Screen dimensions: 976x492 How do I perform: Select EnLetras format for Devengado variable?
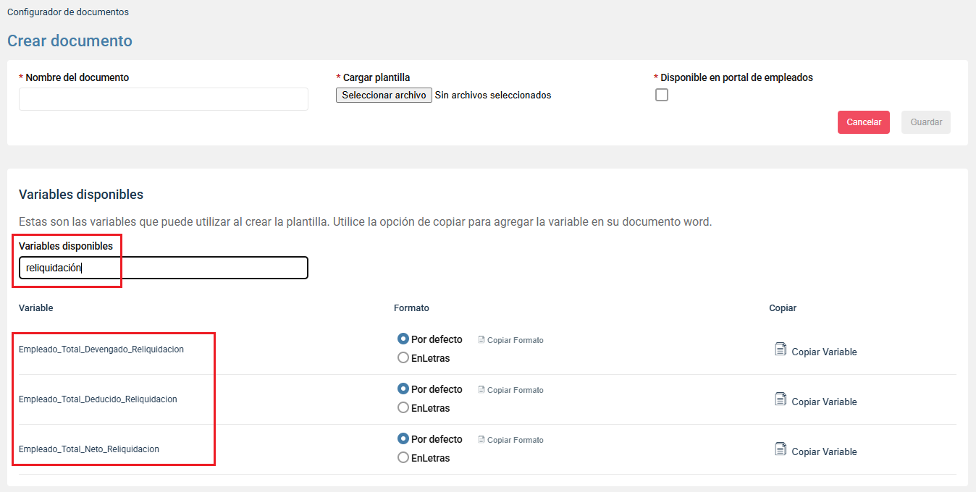point(403,357)
